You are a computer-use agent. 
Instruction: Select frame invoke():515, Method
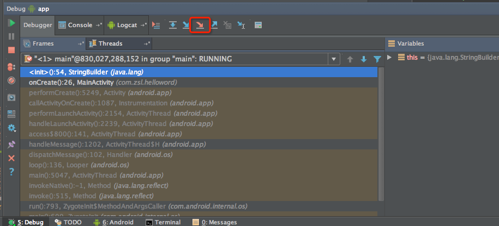(199, 196)
